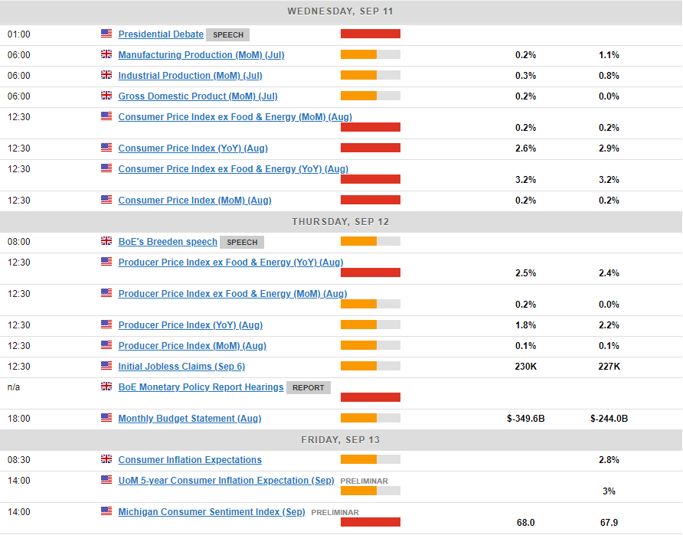Click the US flag beside Initial Jobless Claims
This screenshot has height=535, width=683.
pyautogui.click(x=106, y=366)
